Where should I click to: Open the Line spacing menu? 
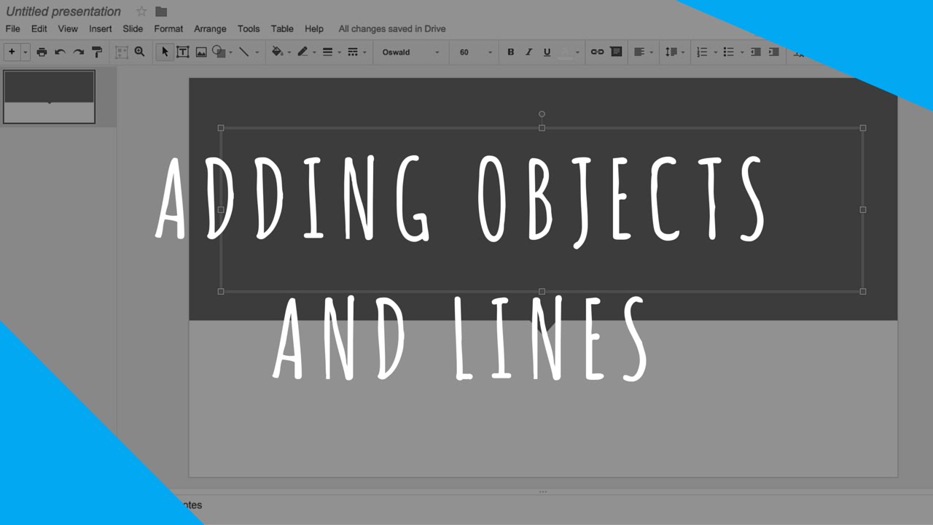click(674, 52)
